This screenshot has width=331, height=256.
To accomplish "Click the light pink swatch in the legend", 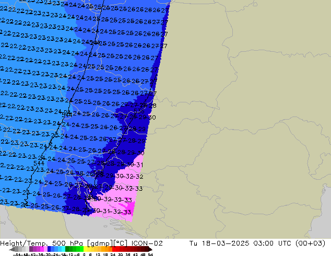I will click(45, 249).
